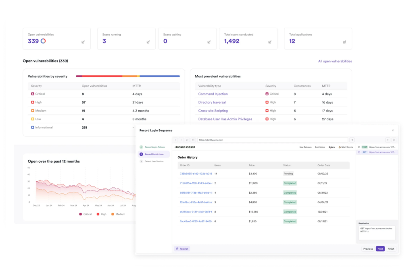Reload the embedded browser page
413x269 pixels.
tap(187, 140)
